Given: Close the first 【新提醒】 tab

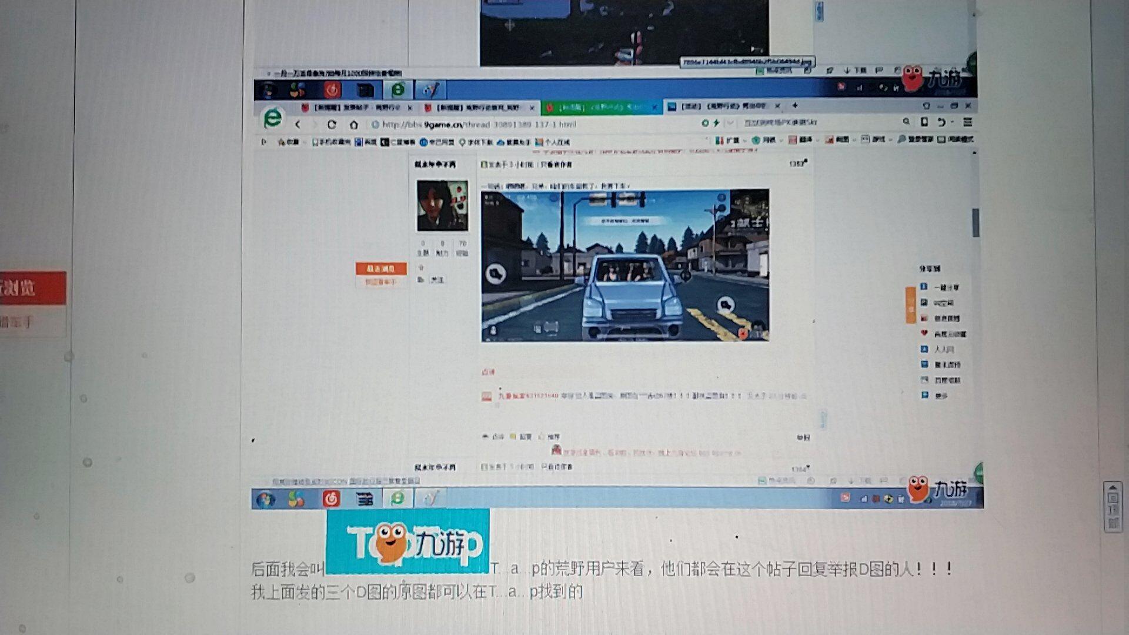Looking at the screenshot, I should 410,108.
